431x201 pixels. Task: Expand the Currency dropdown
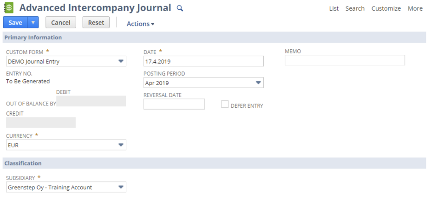pyautogui.click(x=121, y=145)
